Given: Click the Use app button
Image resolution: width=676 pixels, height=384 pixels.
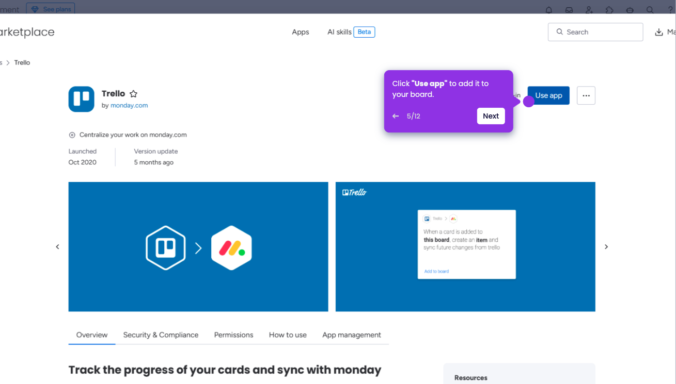Looking at the screenshot, I should click(x=548, y=95).
